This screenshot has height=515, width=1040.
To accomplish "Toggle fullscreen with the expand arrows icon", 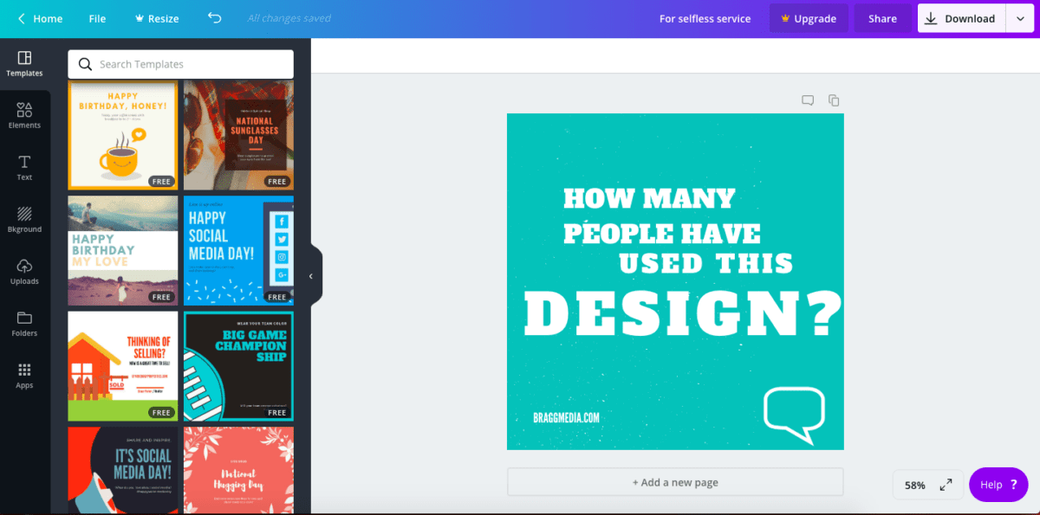I will [x=946, y=485].
